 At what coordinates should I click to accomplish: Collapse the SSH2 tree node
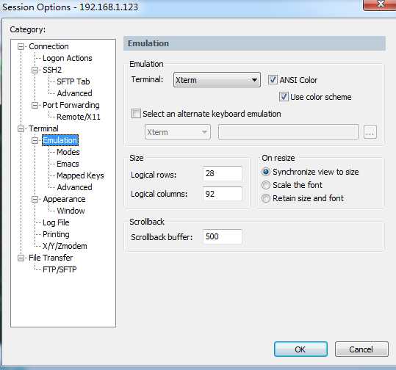(35, 70)
